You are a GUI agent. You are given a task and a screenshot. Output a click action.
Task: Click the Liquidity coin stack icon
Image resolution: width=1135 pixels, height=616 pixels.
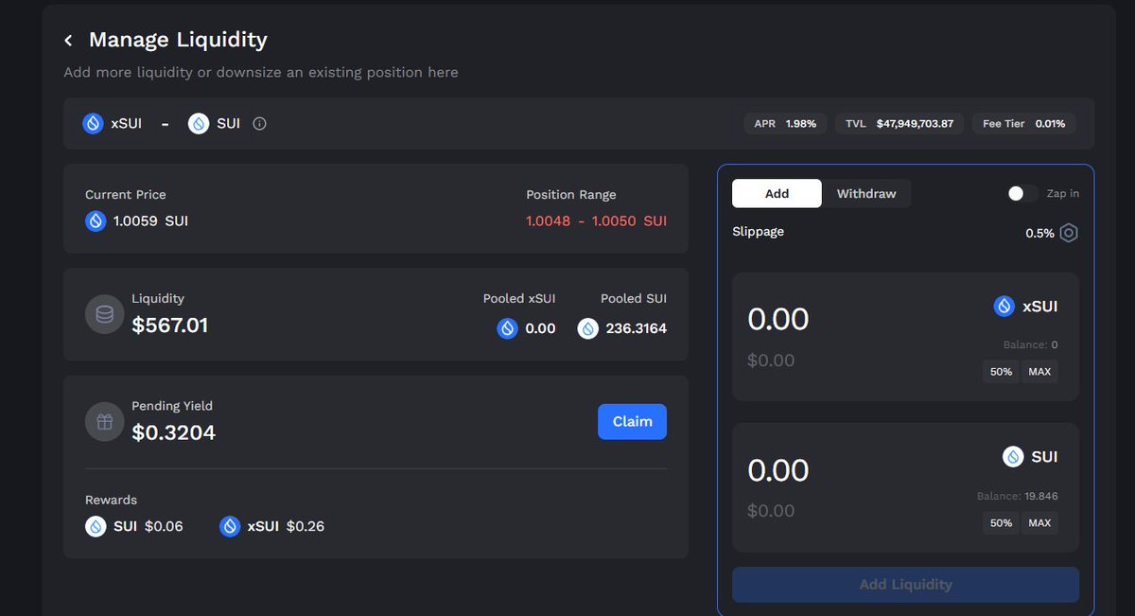105,314
